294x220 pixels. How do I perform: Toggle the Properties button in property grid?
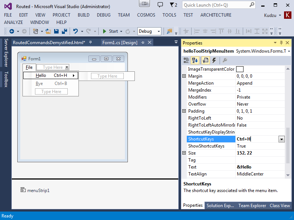205,60
